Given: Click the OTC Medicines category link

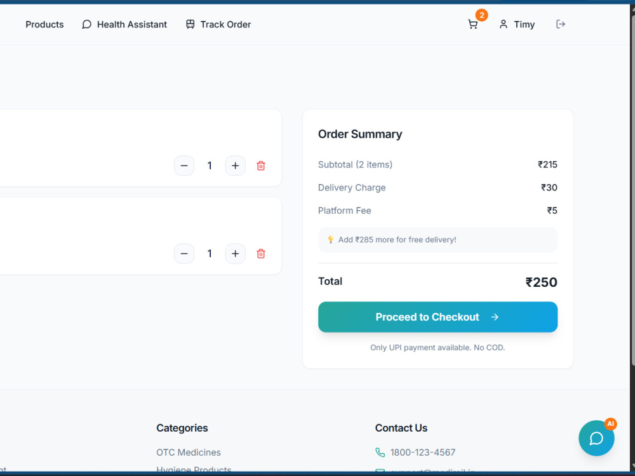Looking at the screenshot, I should (x=189, y=452).
